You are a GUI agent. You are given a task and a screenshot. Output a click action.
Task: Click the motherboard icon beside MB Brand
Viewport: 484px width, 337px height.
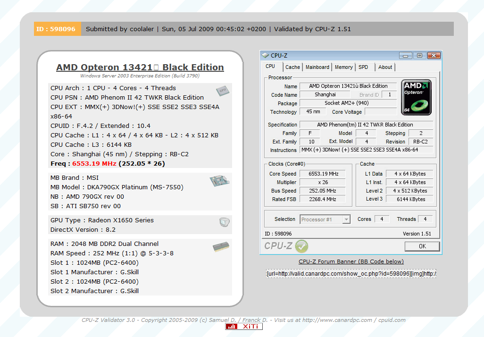coord(219,181)
